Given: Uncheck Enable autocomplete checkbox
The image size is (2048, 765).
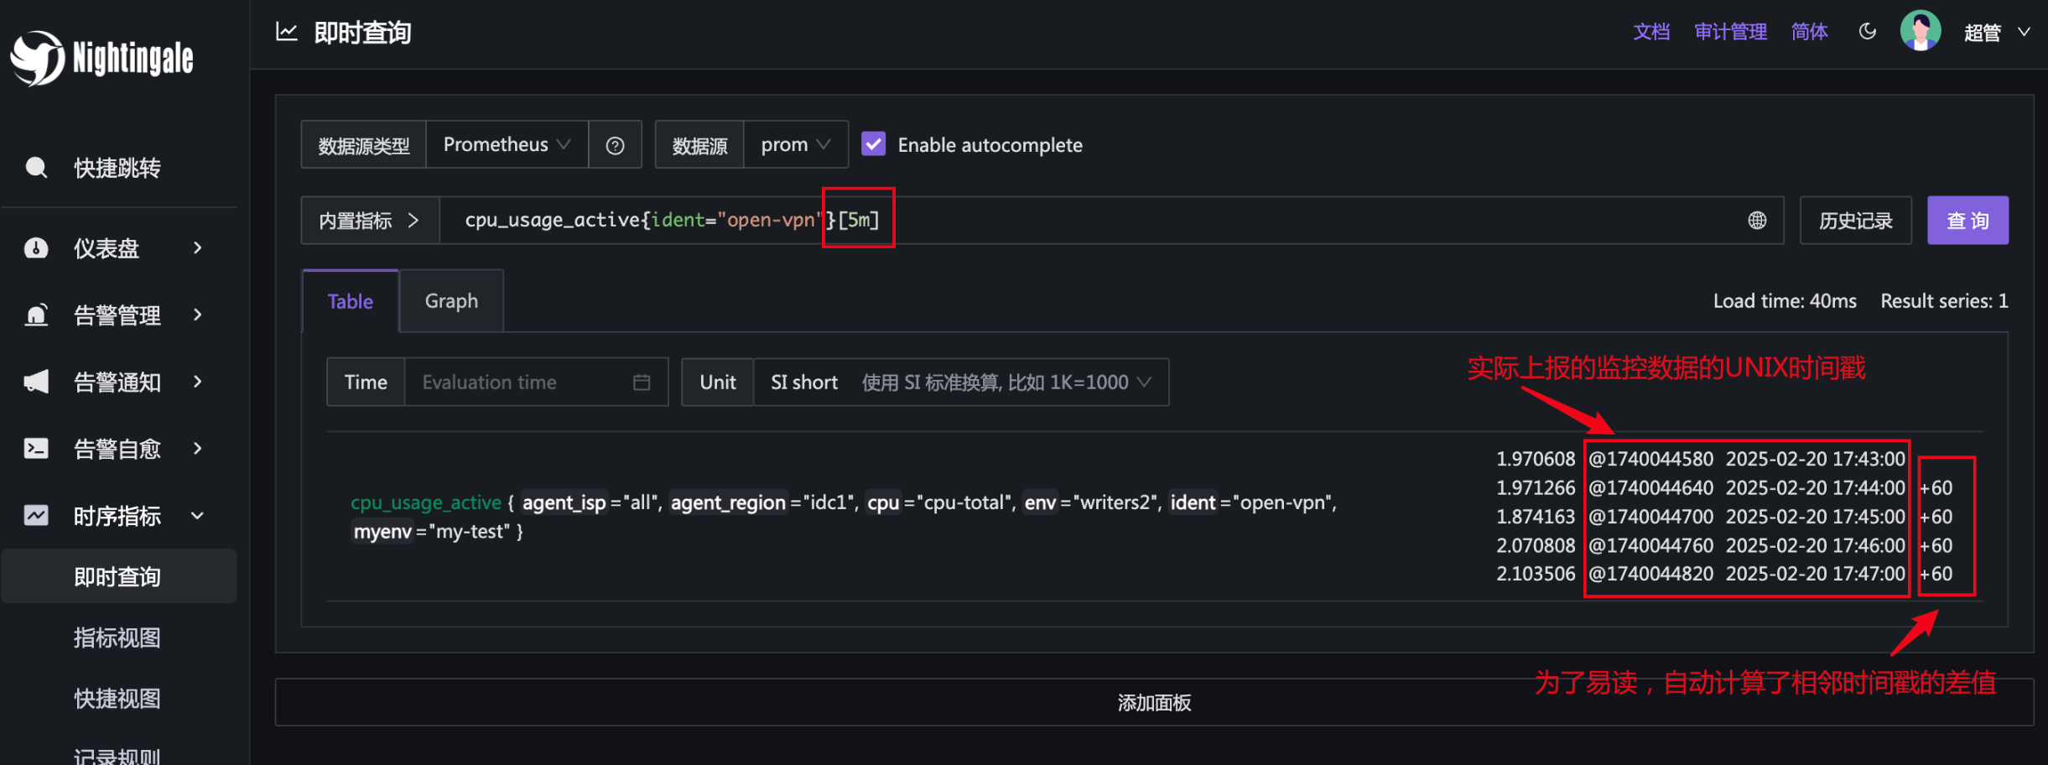Looking at the screenshot, I should [x=873, y=144].
